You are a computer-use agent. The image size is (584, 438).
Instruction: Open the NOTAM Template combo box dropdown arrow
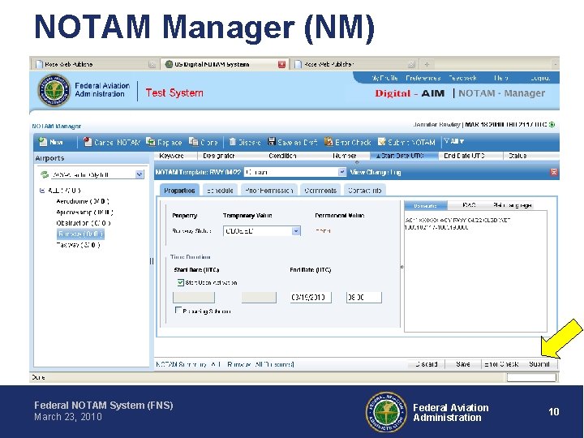(x=342, y=172)
